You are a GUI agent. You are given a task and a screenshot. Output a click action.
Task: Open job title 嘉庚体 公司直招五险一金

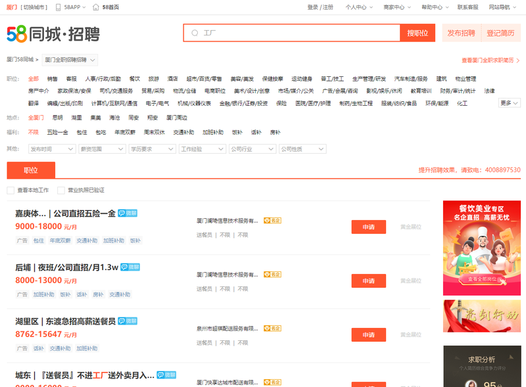65,214
